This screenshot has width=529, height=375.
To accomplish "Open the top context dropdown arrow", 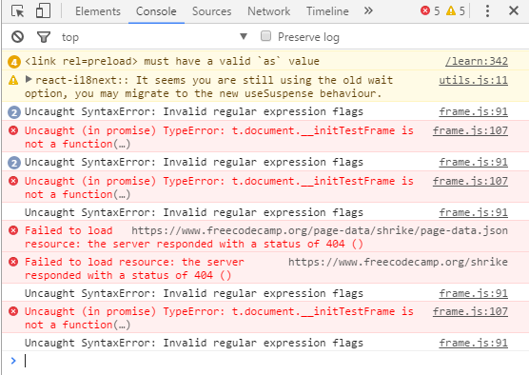I will click(x=244, y=36).
